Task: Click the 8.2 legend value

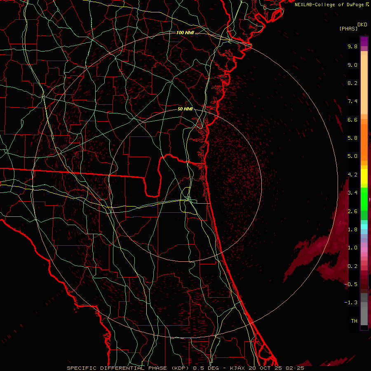Action: pyautogui.click(x=352, y=83)
